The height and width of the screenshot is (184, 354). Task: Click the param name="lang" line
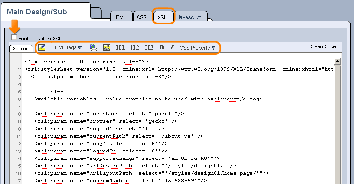(x=101, y=143)
